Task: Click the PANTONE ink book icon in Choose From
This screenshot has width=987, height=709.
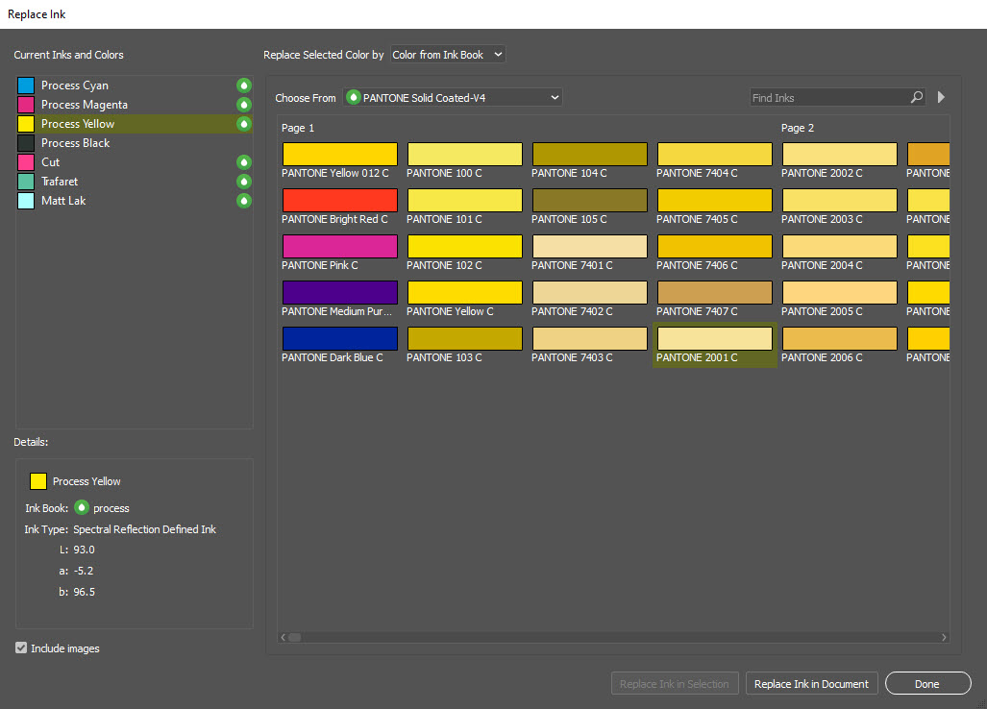Action: [x=353, y=97]
